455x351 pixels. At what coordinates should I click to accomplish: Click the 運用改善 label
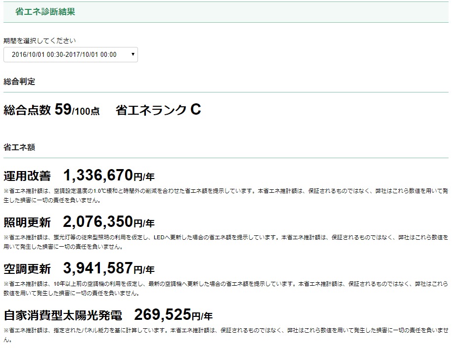click(x=27, y=176)
